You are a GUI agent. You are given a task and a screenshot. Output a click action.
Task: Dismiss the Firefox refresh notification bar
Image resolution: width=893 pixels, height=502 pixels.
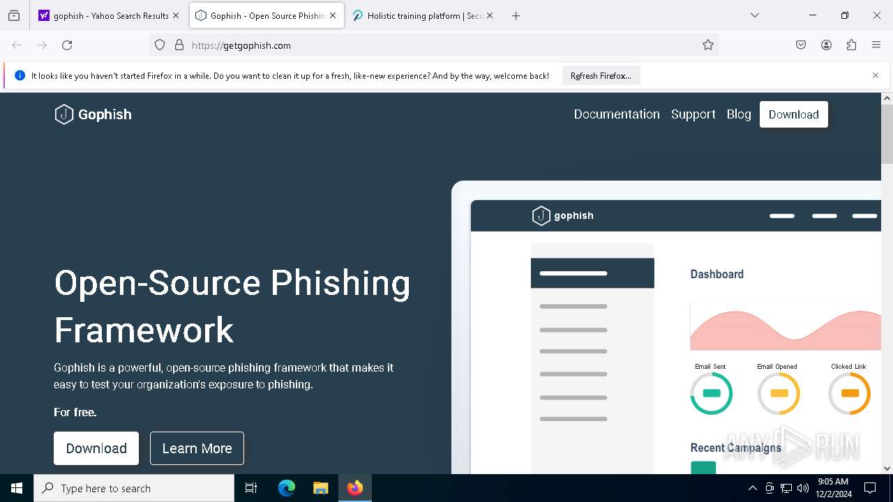tap(876, 75)
